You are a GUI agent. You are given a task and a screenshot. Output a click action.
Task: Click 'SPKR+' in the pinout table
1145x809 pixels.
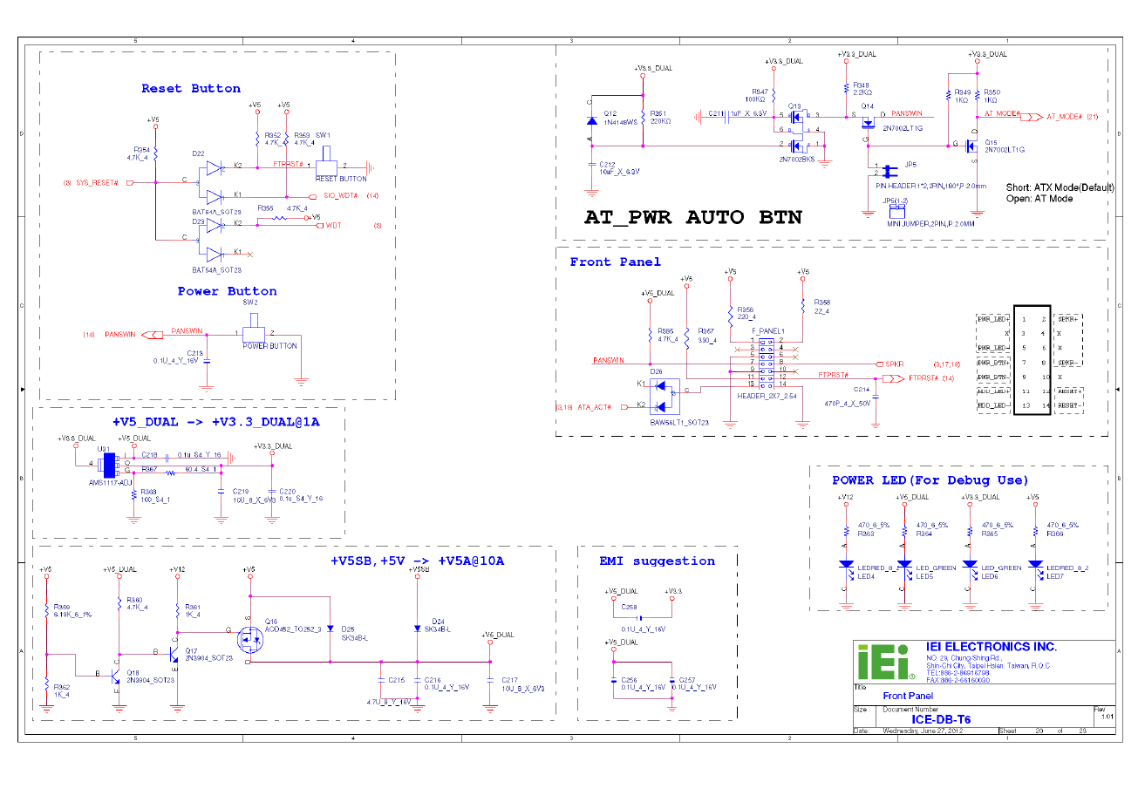1068,319
